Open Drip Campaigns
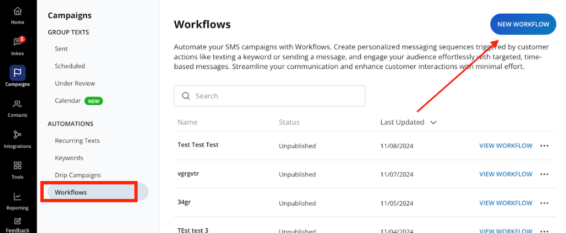The image size is (566, 233). click(x=78, y=175)
